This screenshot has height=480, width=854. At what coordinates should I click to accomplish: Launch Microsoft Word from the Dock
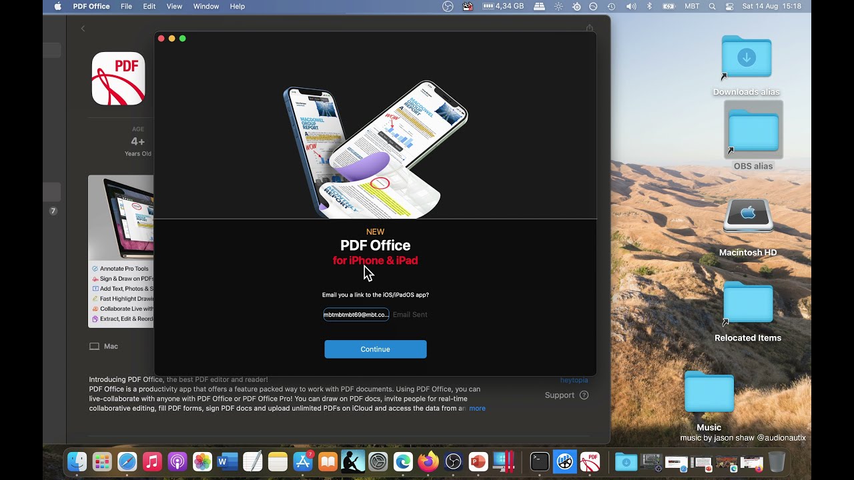click(228, 461)
